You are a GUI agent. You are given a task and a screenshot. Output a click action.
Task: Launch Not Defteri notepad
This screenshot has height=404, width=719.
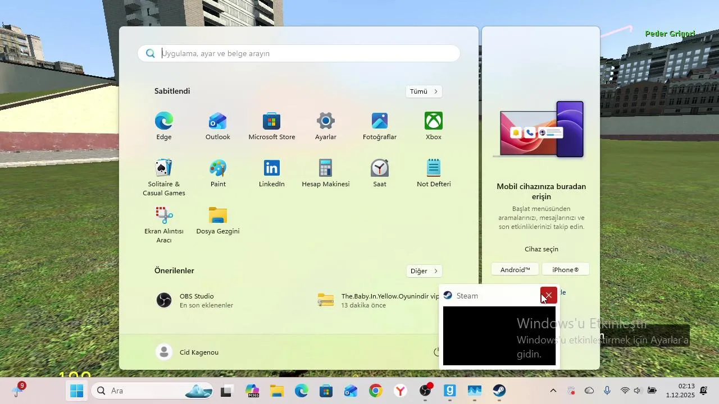tap(434, 173)
